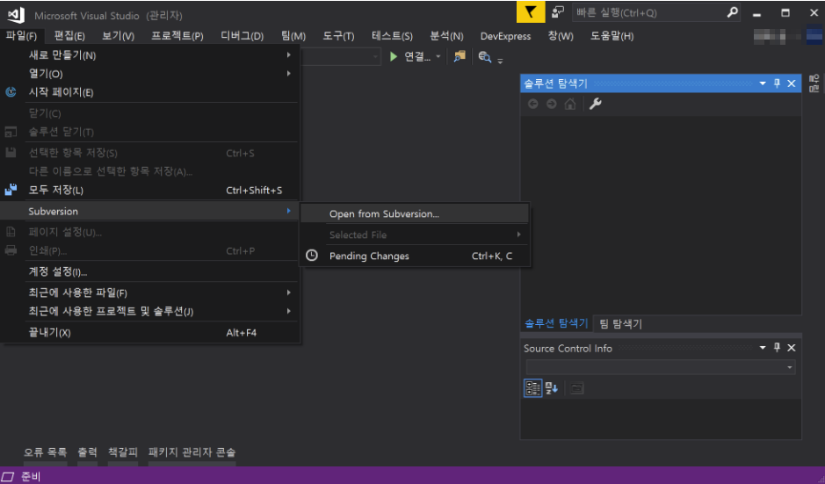Image resolution: width=825 pixels, height=484 pixels.
Task: Open the 패키지 관리자 콘솔 tab
Action: 192,451
